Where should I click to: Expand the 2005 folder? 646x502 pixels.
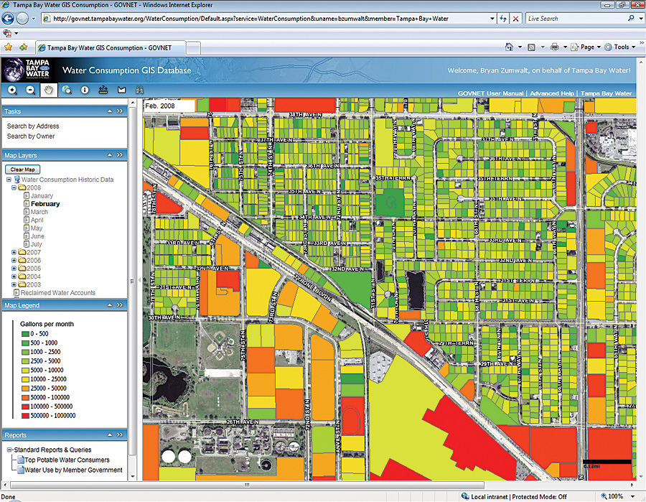[x=14, y=269]
